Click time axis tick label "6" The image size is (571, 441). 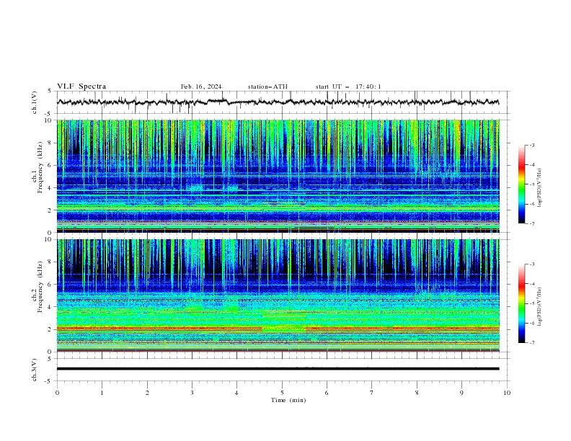pyautogui.click(x=327, y=393)
